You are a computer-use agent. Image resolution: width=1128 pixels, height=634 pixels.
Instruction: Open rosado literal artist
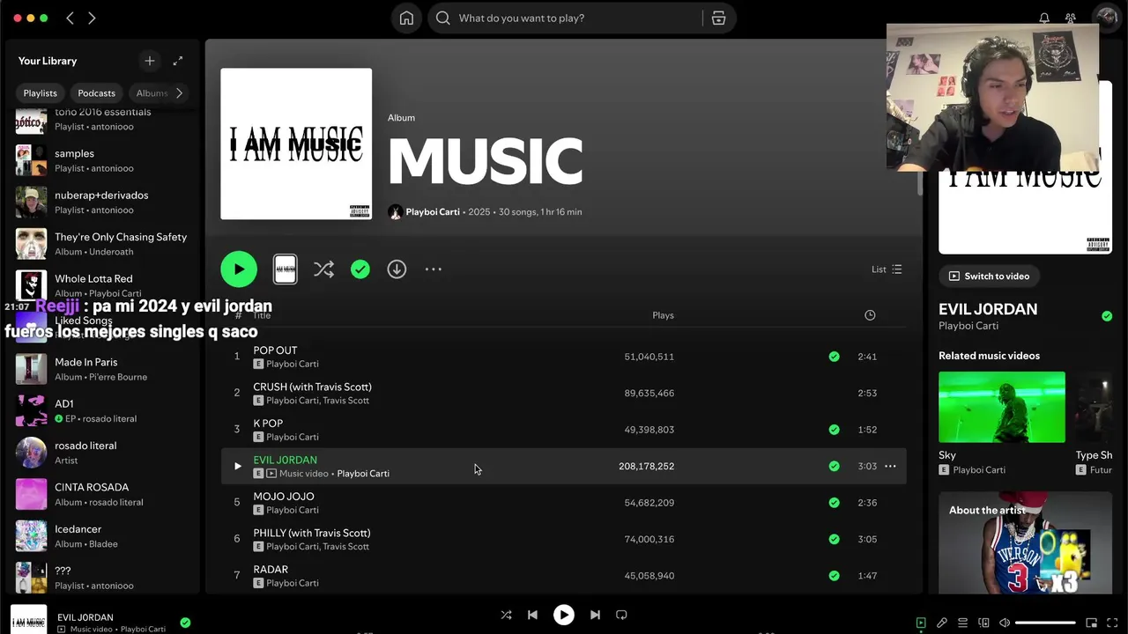[101, 453]
